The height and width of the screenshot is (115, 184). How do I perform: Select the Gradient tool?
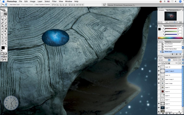point(6,29)
